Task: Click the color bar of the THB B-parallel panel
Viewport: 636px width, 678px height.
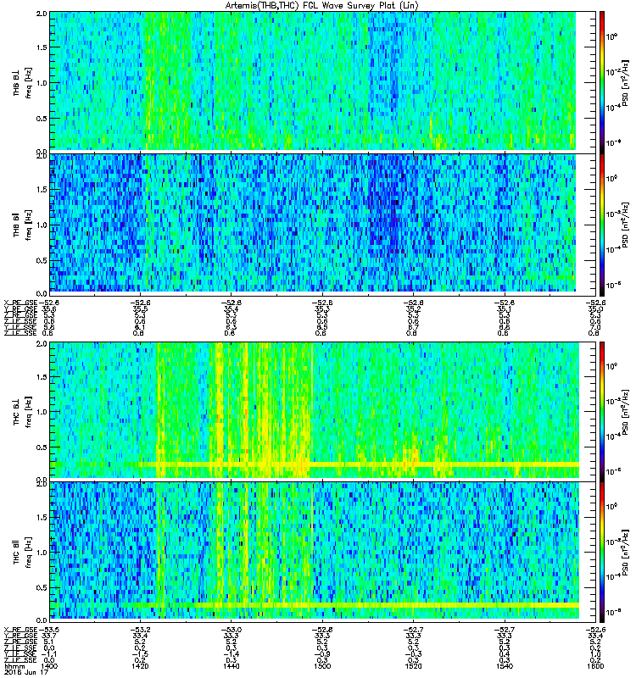Action: pos(602,225)
